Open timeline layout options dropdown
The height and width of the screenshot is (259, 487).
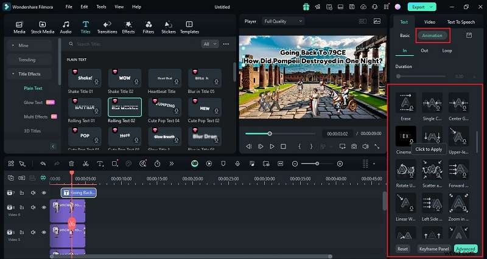pos(374,164)
